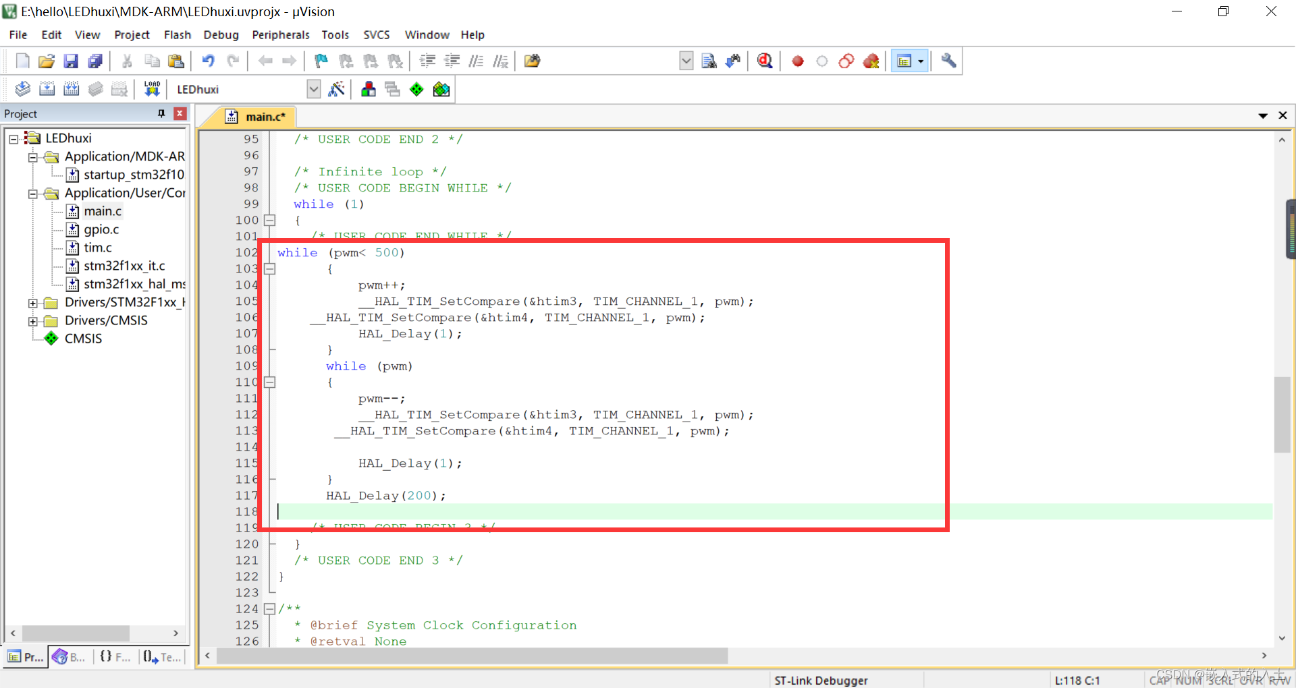Screen dimensions: 1296x688
Task: Open Manage Run-Time Environment green diamond
Action: tap(417, 89)
